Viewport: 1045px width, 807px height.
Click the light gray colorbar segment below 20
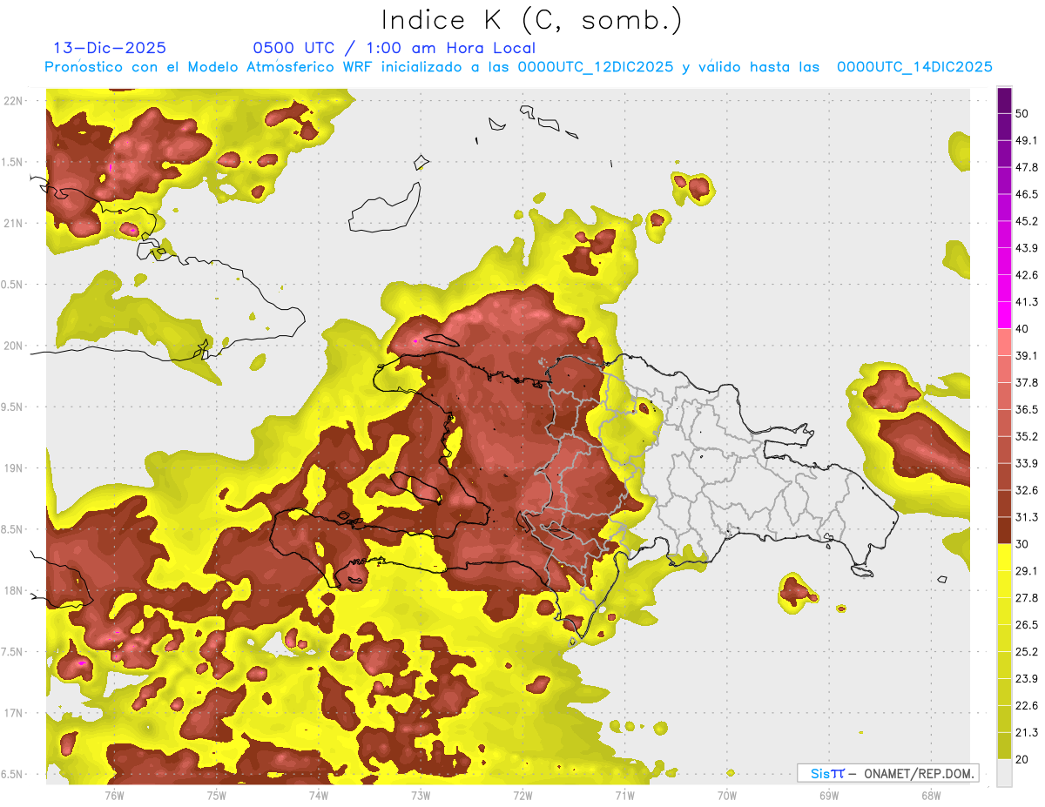[x=1004, y=773]
